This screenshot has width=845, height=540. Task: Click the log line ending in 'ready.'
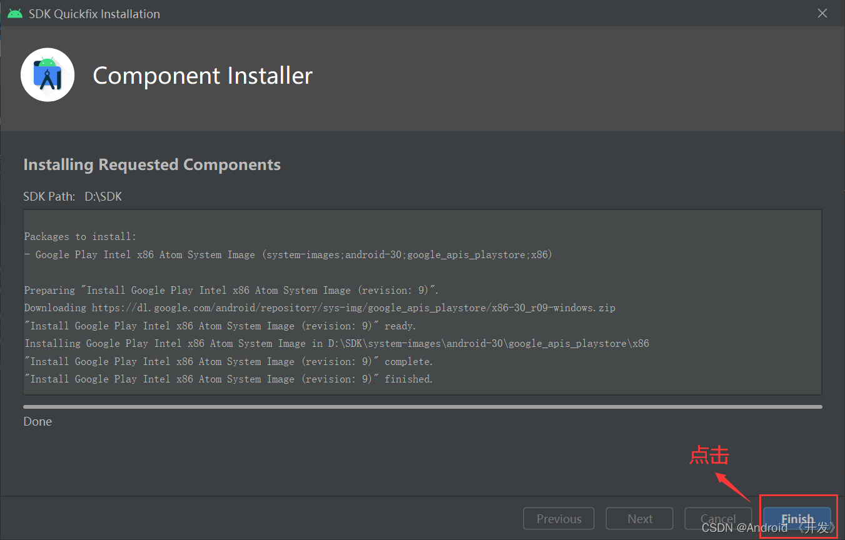pos(220,326)
